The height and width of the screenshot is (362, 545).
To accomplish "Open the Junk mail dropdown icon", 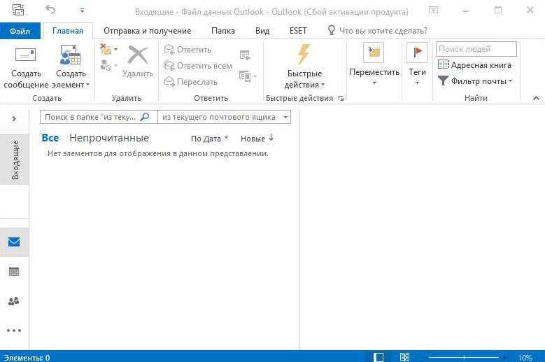I will pos(109,65).
